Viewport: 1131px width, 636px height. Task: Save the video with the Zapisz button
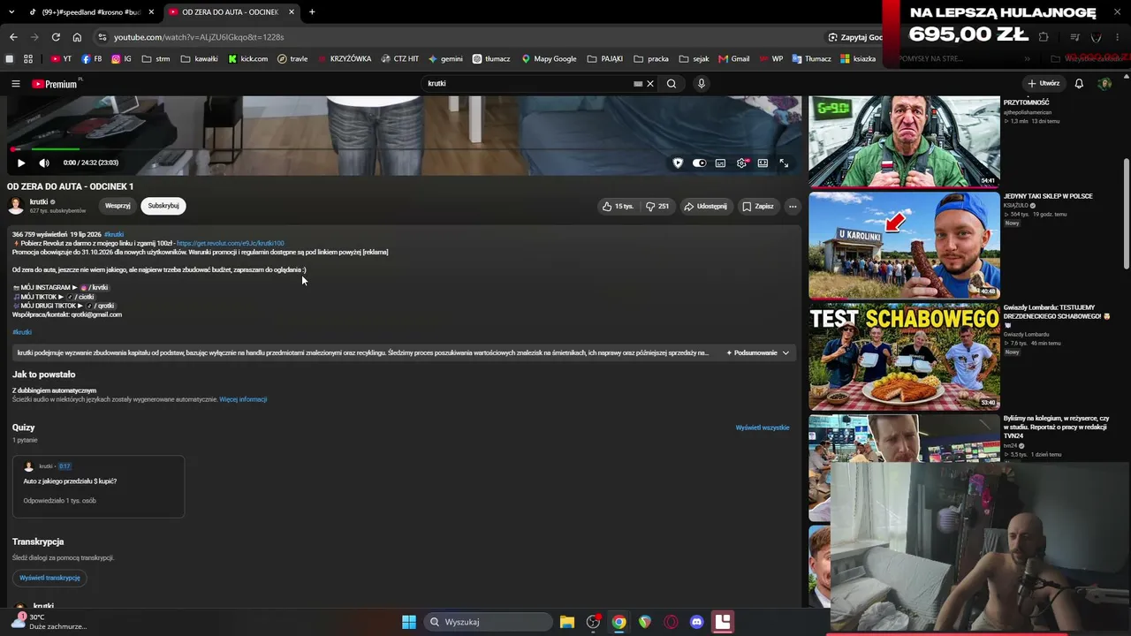(758, 206)
